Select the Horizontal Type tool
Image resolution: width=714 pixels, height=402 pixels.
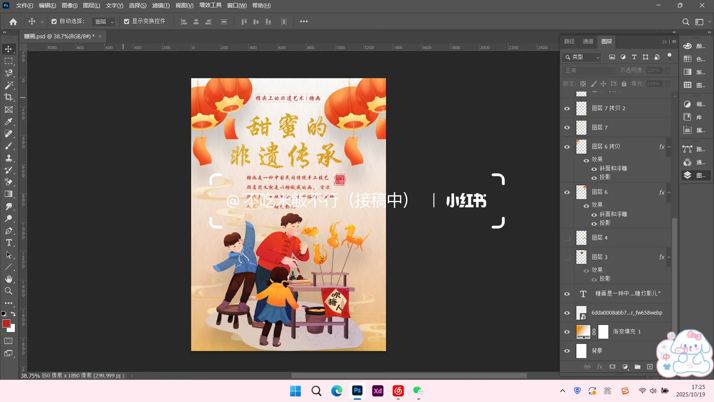point(9,242)
